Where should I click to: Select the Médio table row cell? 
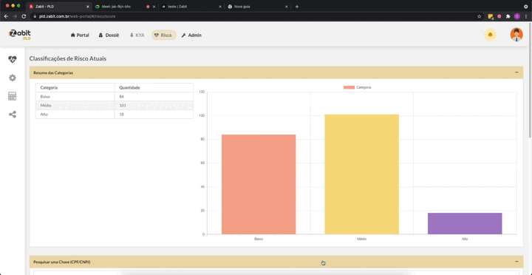(x=75, y=106)
